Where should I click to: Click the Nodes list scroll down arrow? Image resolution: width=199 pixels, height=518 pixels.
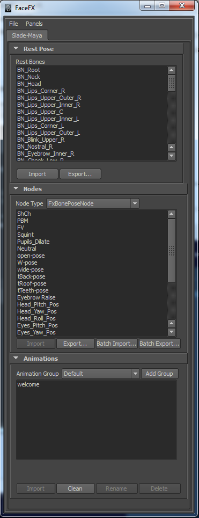(171, 332)
